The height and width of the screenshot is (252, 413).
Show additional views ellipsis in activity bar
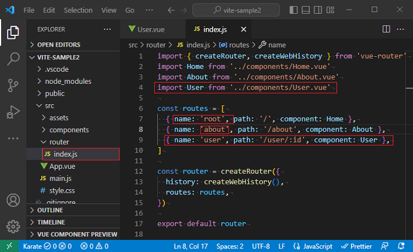(13, 138)
